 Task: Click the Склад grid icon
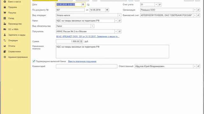click(x=5, y=18)
